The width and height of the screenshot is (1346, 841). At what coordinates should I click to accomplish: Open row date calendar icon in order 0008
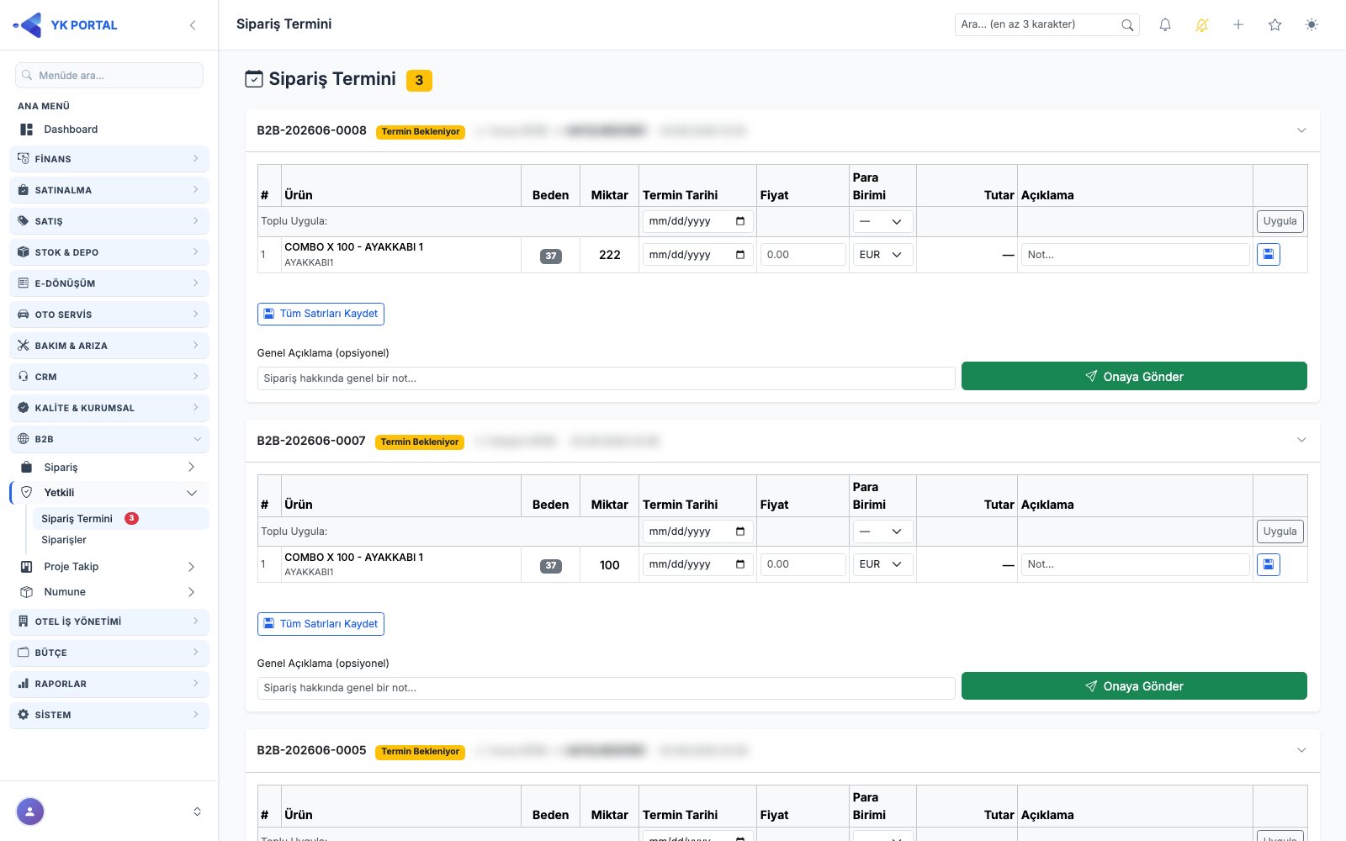click(740, 255)
